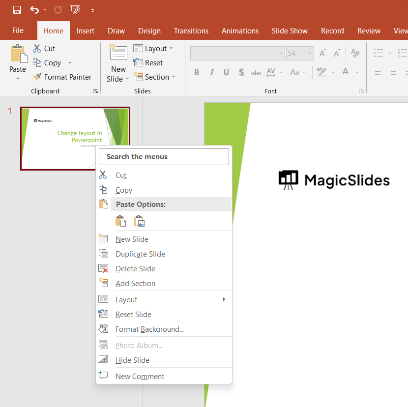Toggle Italic text formatting

[x=212, y=72]
